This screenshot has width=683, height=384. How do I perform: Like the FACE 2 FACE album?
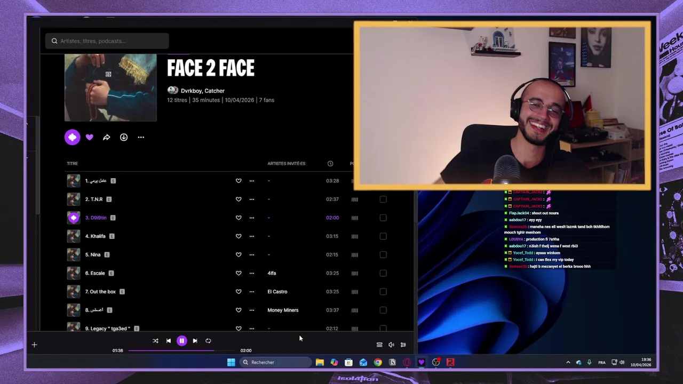89,137
